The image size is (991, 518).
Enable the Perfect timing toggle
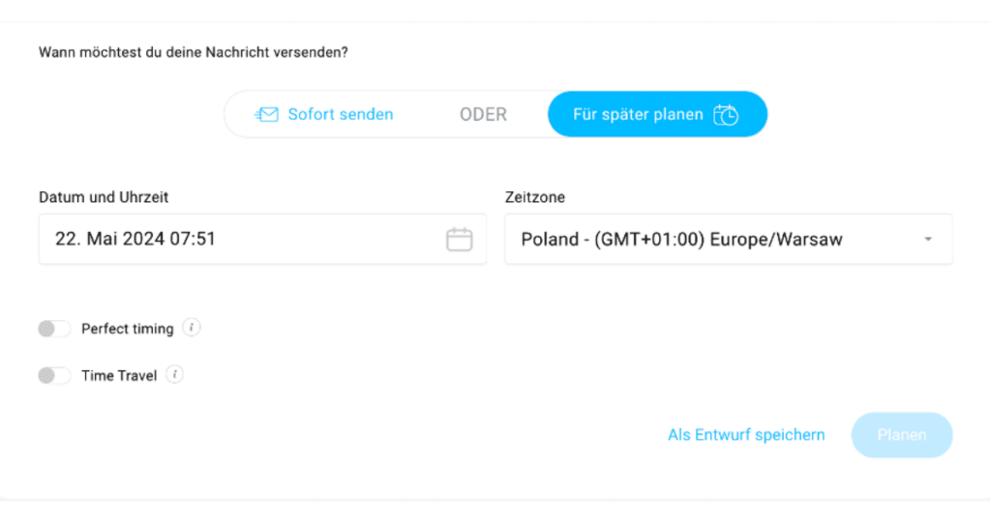tap(54, 329)
